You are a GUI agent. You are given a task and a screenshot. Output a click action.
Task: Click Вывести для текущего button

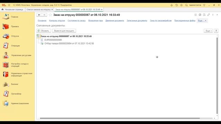coord(64,31)
